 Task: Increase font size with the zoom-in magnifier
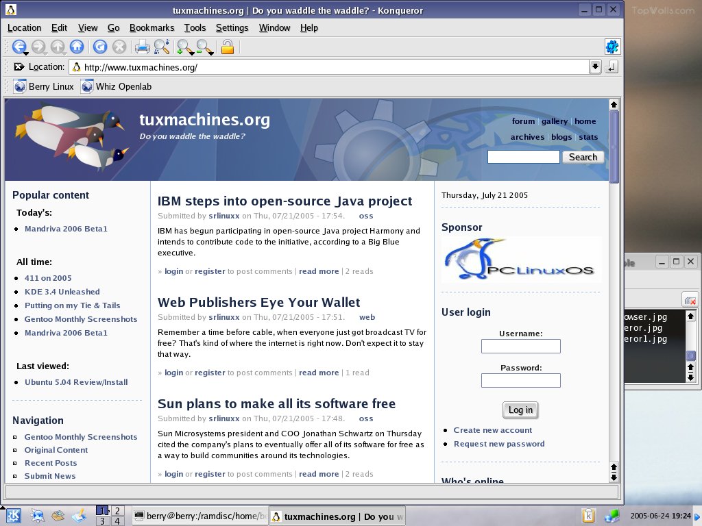coord(184,46)
